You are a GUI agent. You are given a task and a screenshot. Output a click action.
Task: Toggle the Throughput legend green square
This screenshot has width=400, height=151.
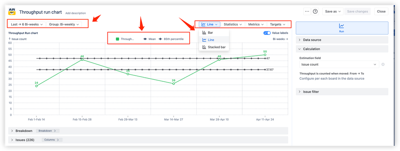(x=117, y=39)
